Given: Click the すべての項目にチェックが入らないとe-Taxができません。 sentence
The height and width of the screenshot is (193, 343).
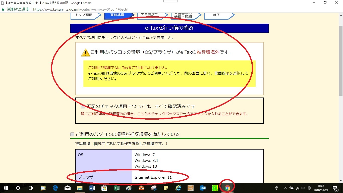Looking at the screenshot, I should 125,38.
